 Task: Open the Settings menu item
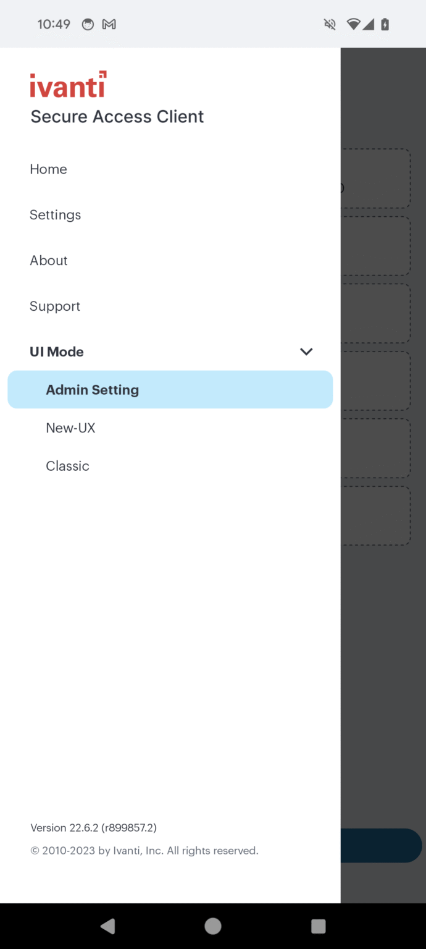(x=55, y=214)
